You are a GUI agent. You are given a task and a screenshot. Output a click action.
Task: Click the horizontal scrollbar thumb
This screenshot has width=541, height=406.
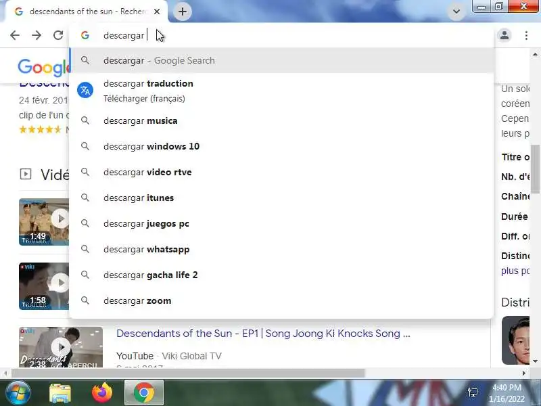click(188, 374)
